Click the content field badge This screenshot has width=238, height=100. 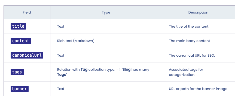[x=21, y=41]
